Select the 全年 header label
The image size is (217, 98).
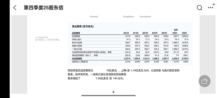[x=176, y=30]
